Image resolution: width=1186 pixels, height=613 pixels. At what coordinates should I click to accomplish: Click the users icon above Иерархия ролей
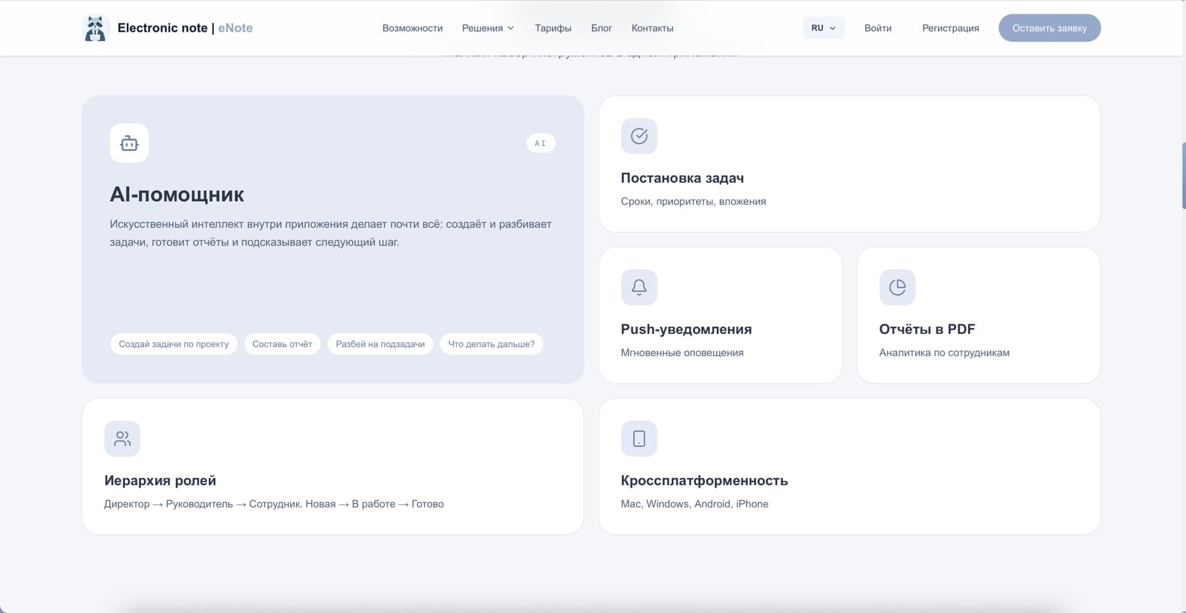(122, 439)
